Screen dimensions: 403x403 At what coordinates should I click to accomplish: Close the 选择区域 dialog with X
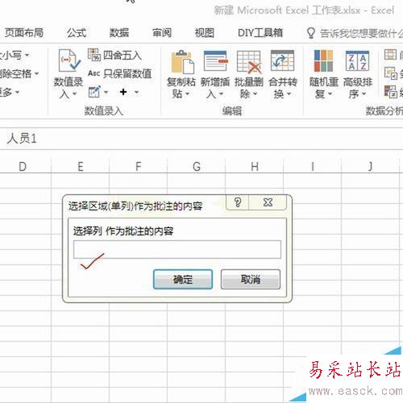click(x=268, y=202)
